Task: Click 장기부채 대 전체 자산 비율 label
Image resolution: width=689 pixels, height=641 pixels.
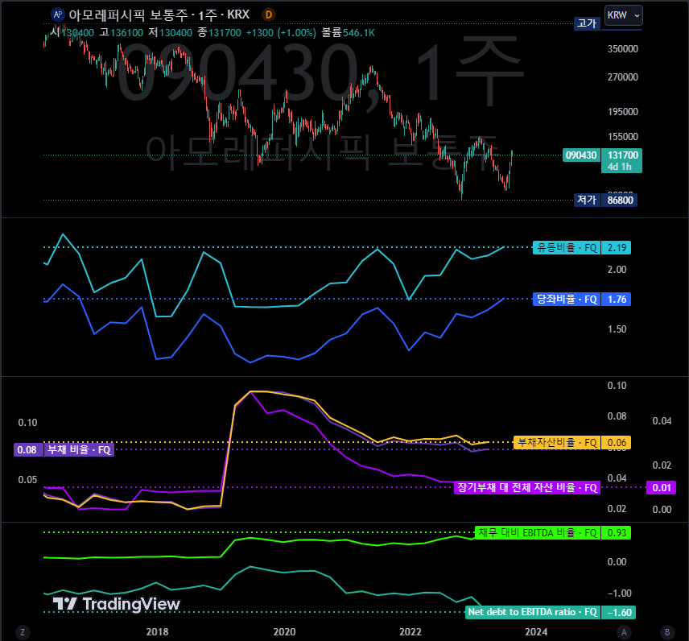Action: 527,487
